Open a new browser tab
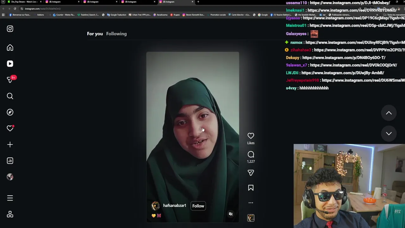 tap(198, 2)
